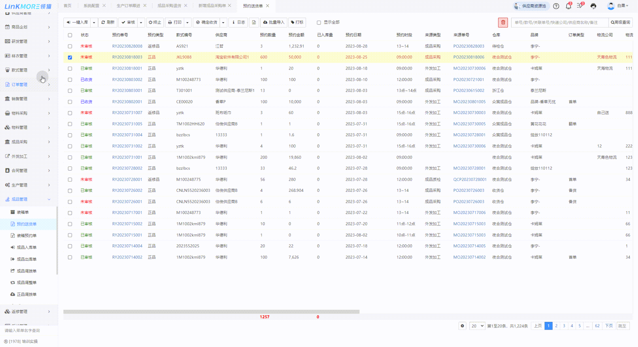Screen dimensions: 638x347
Task: Open the notification bell icon
Action: pos(568,6)
